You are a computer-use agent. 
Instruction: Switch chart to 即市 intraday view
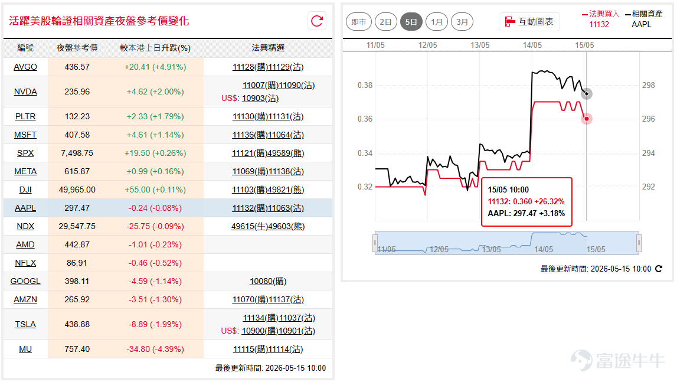(359, 22)
